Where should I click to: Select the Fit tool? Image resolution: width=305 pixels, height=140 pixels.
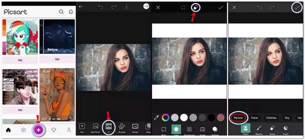pos(109,128)
